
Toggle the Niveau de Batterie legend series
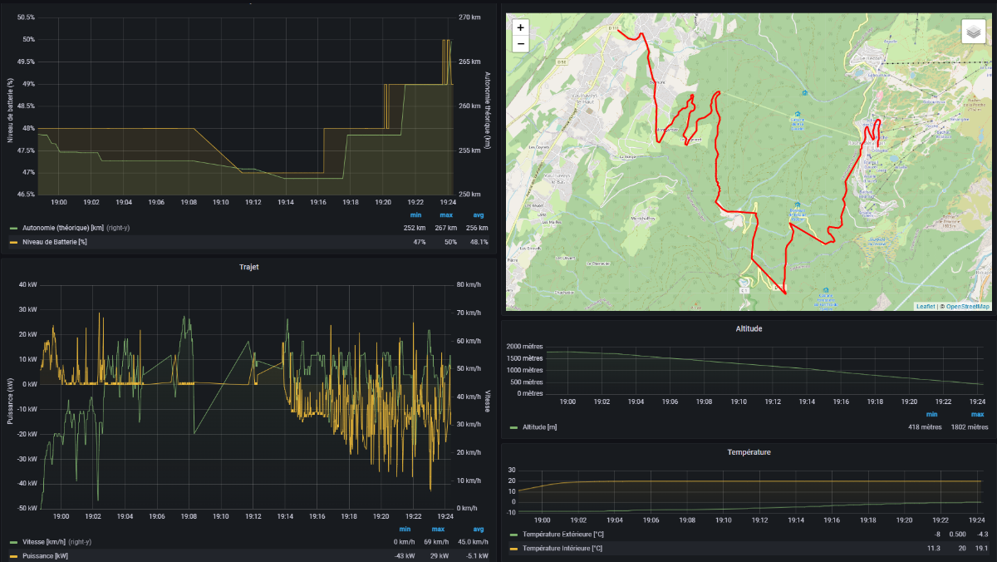click(55, 242)
